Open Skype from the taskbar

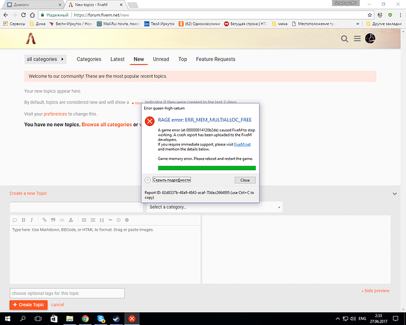pyautogui.click(x=101, y=318)
